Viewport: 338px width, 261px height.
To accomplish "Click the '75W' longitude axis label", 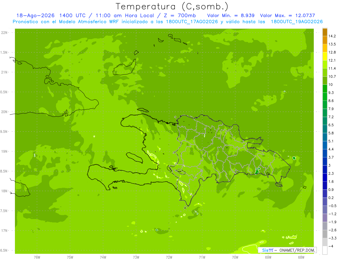I will (x=70, y=257).
